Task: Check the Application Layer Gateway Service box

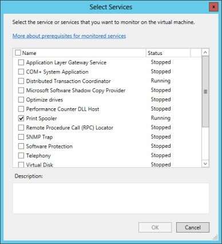Action: pos(21,62)
